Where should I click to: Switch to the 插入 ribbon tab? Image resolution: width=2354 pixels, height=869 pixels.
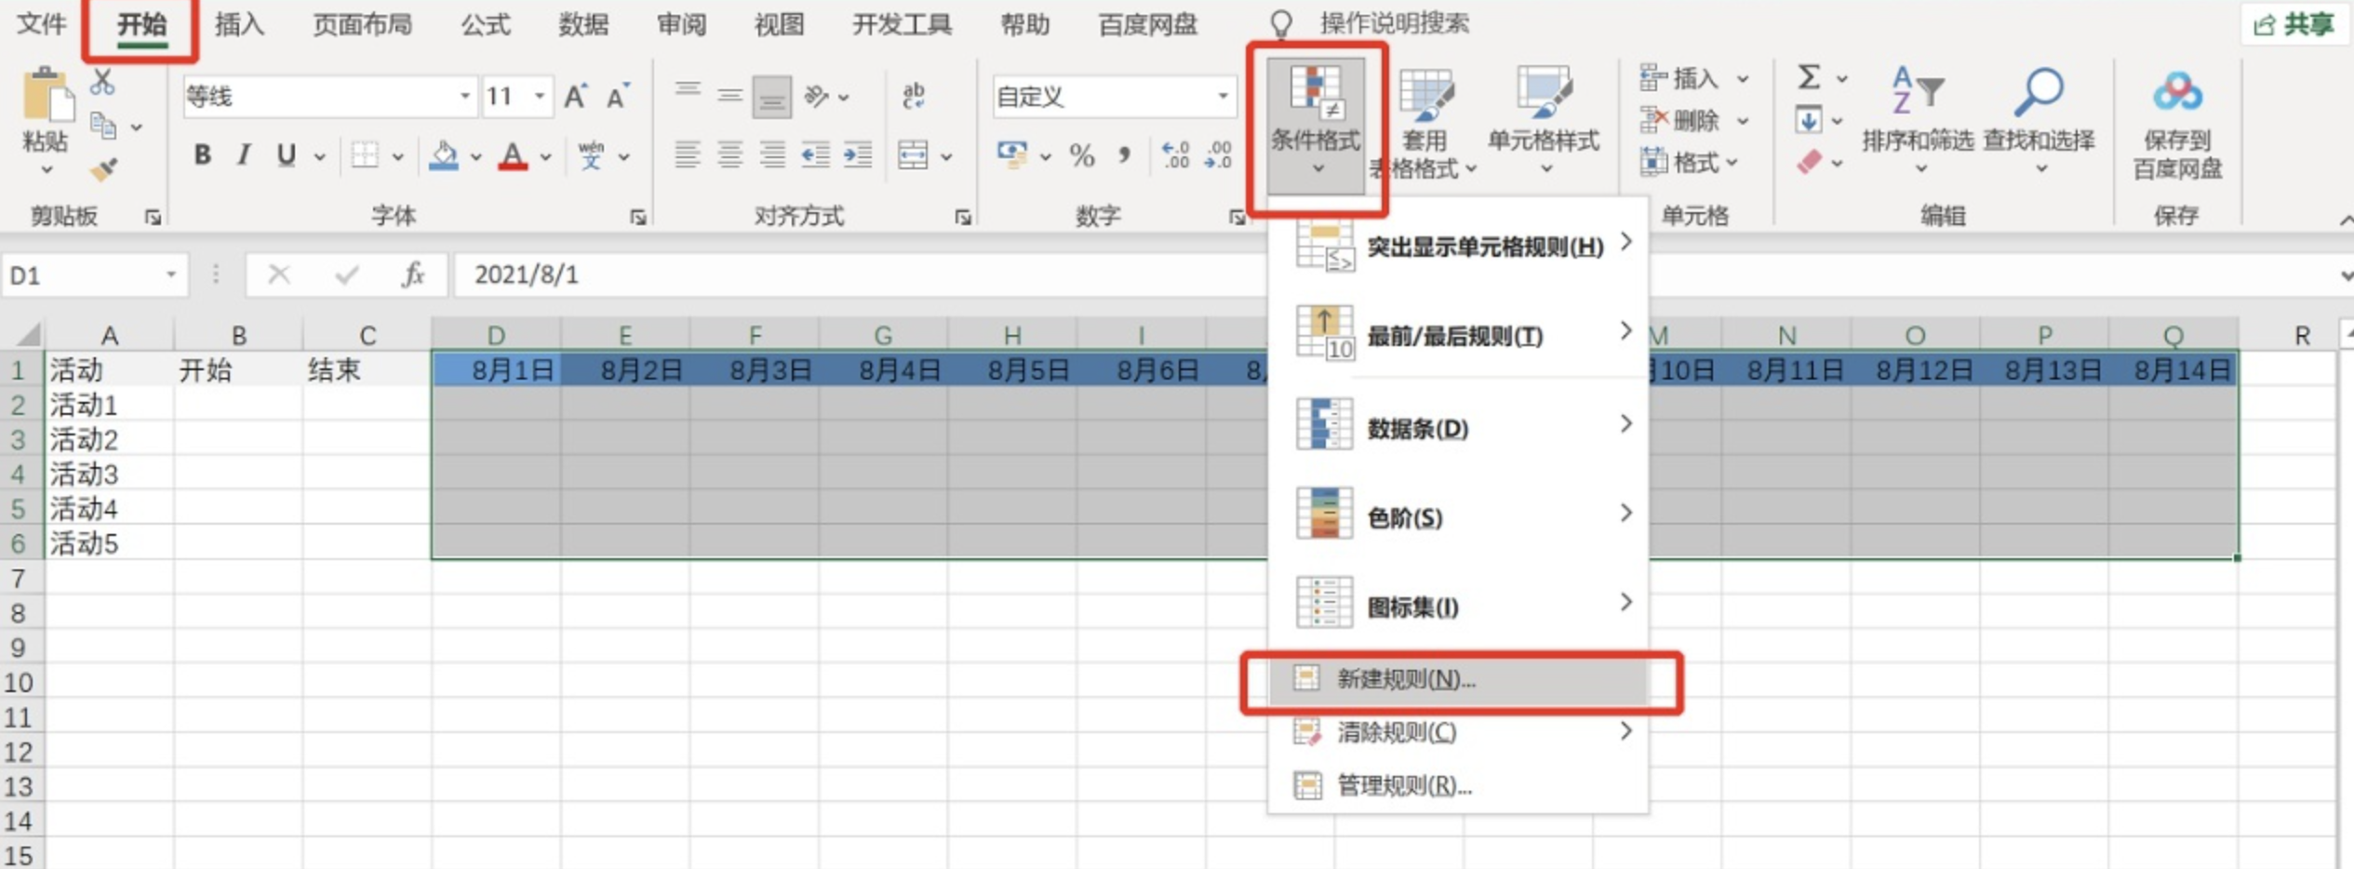click(x=239, y=24)
